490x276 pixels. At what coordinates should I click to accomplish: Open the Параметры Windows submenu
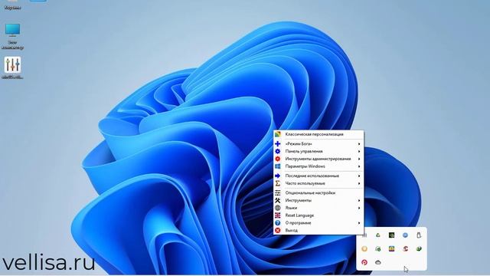click(318, 166)
